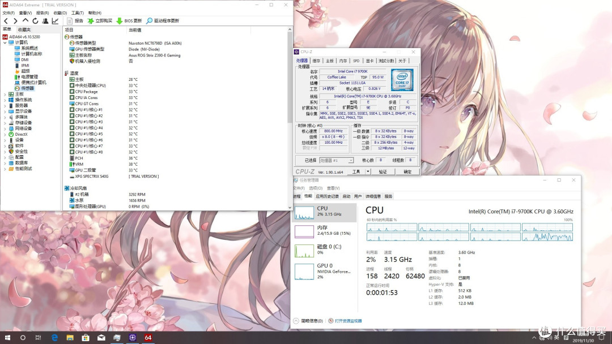The image size is (612, 344).
Task: Click the 立即购买 buy now button
Action: click(100, 21)
